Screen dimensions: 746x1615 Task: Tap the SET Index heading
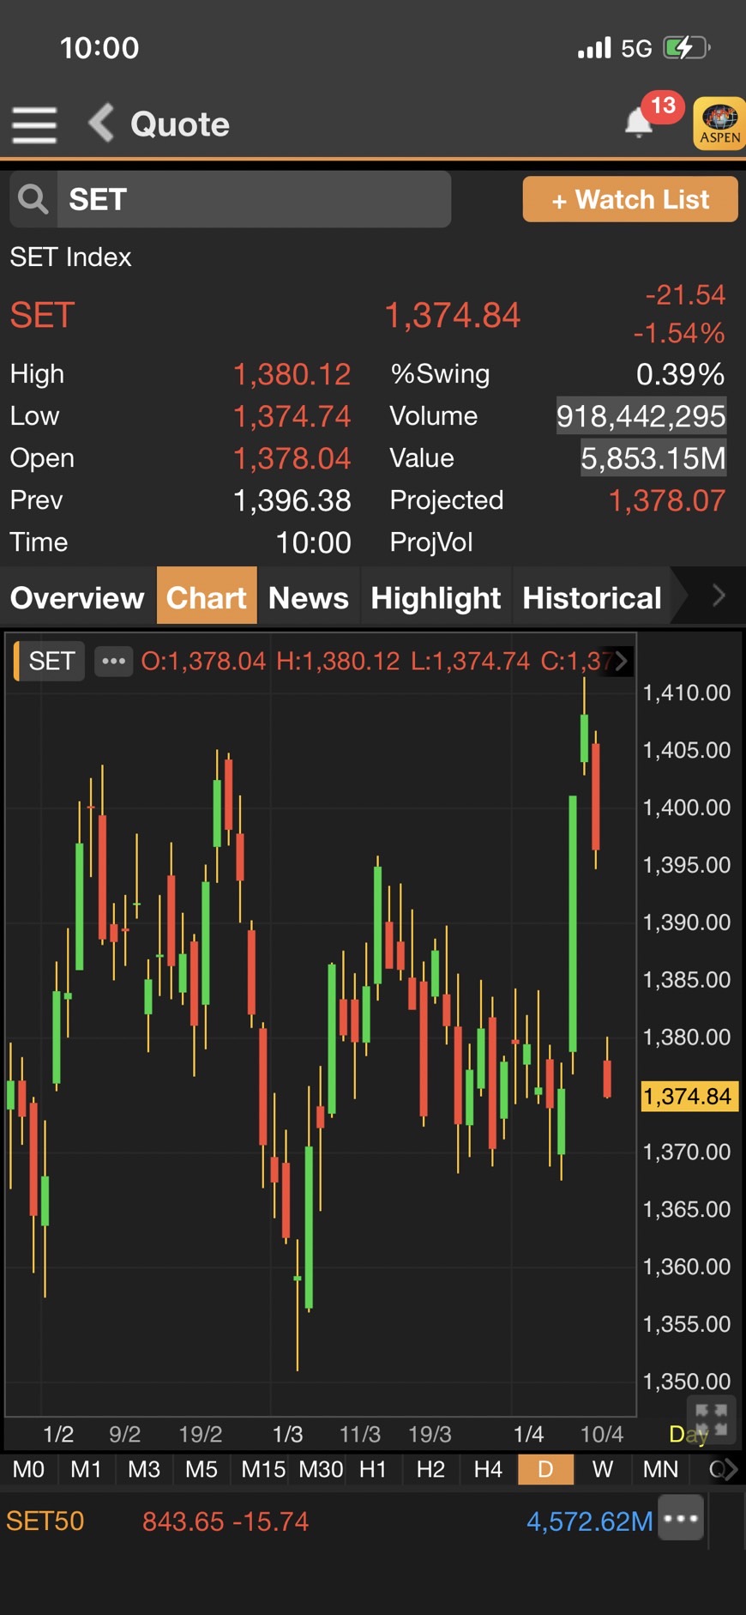tap(70, 257)
